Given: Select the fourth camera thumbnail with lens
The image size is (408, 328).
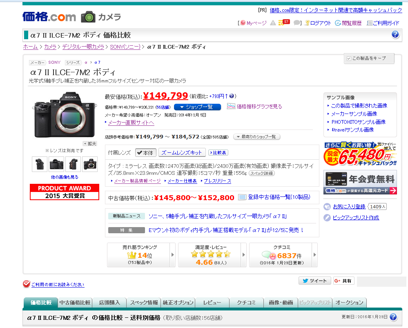Looking at the screenshot, I should (90, 164).
